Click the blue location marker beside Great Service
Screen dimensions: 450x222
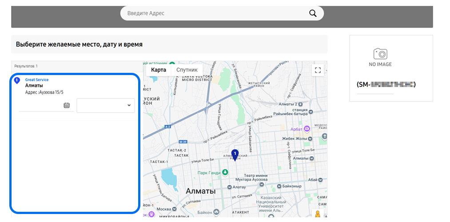click(17, 81)
